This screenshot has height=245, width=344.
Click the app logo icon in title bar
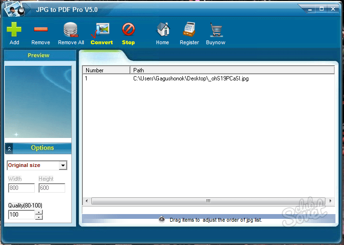pyautogui.click(x=14, y=9)
